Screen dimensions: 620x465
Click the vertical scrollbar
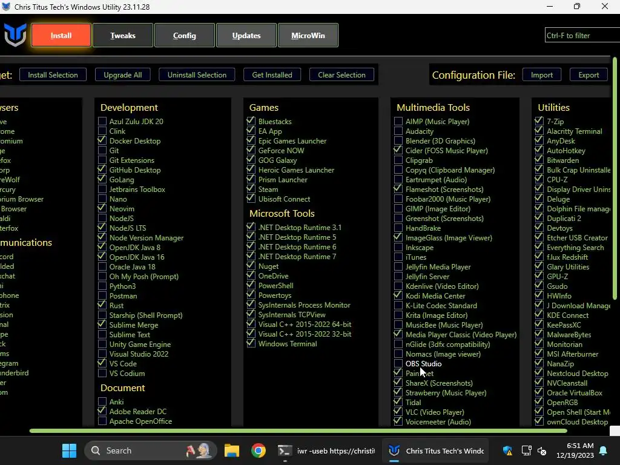point(615,178)
